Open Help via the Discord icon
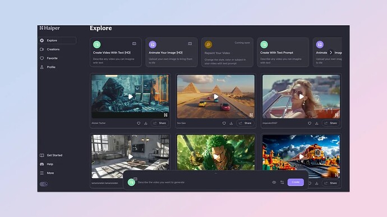The width and height of the screenshot is (387, 217). 42,164
